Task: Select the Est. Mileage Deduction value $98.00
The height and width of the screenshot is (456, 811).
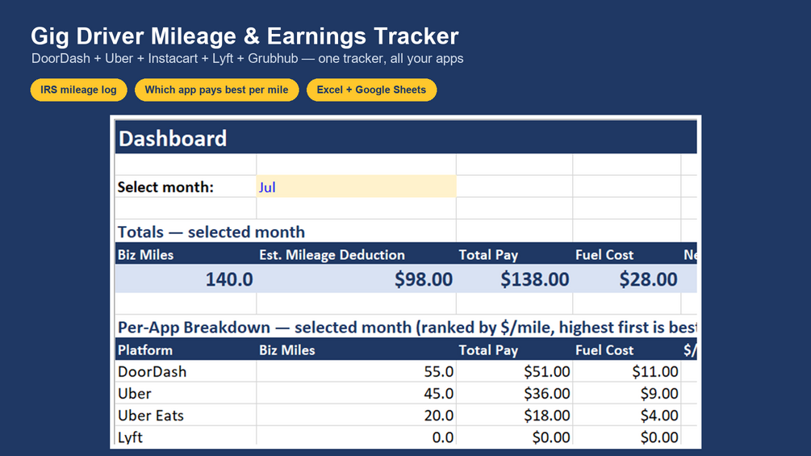Action: pyautogui.click(x=357, y=279)
